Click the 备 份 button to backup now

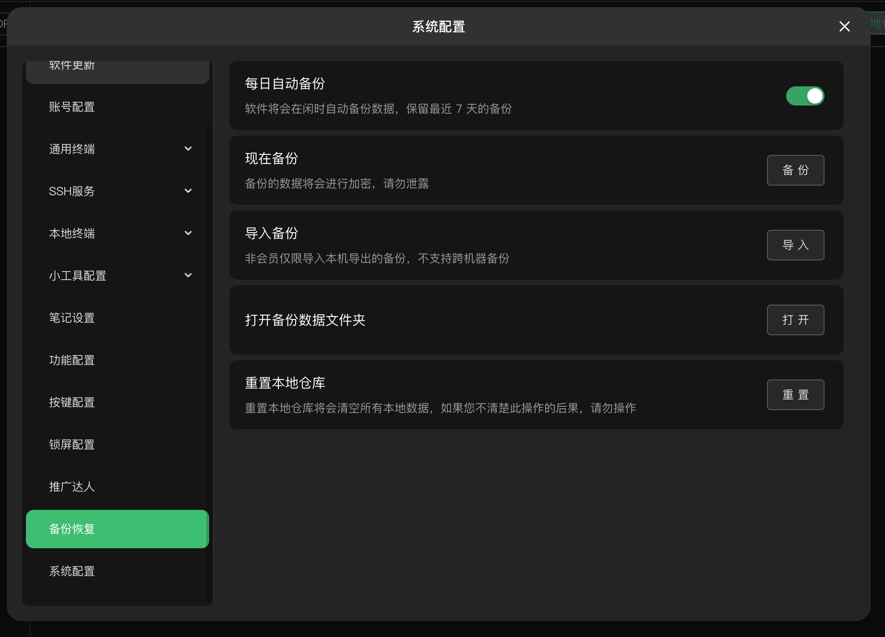(795, 170)
